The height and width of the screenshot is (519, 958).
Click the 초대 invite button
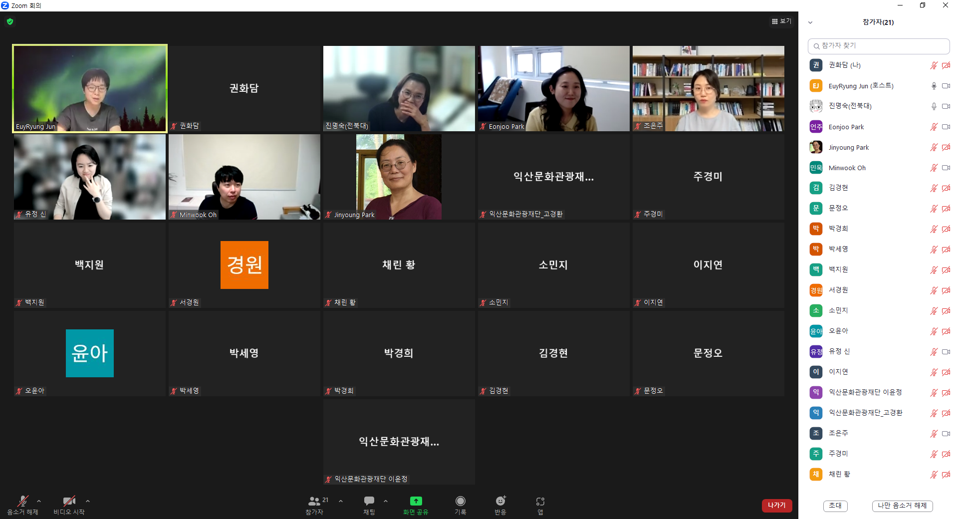coord(835,506)
